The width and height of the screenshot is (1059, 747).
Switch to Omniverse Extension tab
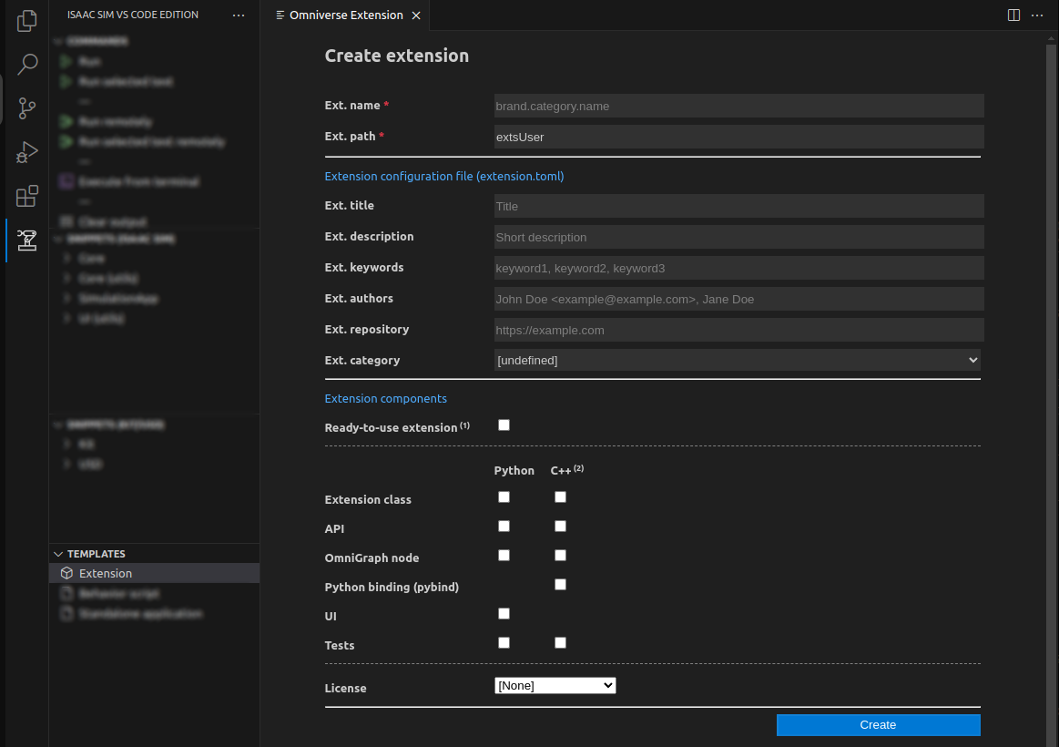(x=345, y=15)
